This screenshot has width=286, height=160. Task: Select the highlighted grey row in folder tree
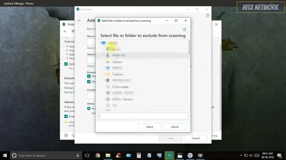click(x=143, y=55)
